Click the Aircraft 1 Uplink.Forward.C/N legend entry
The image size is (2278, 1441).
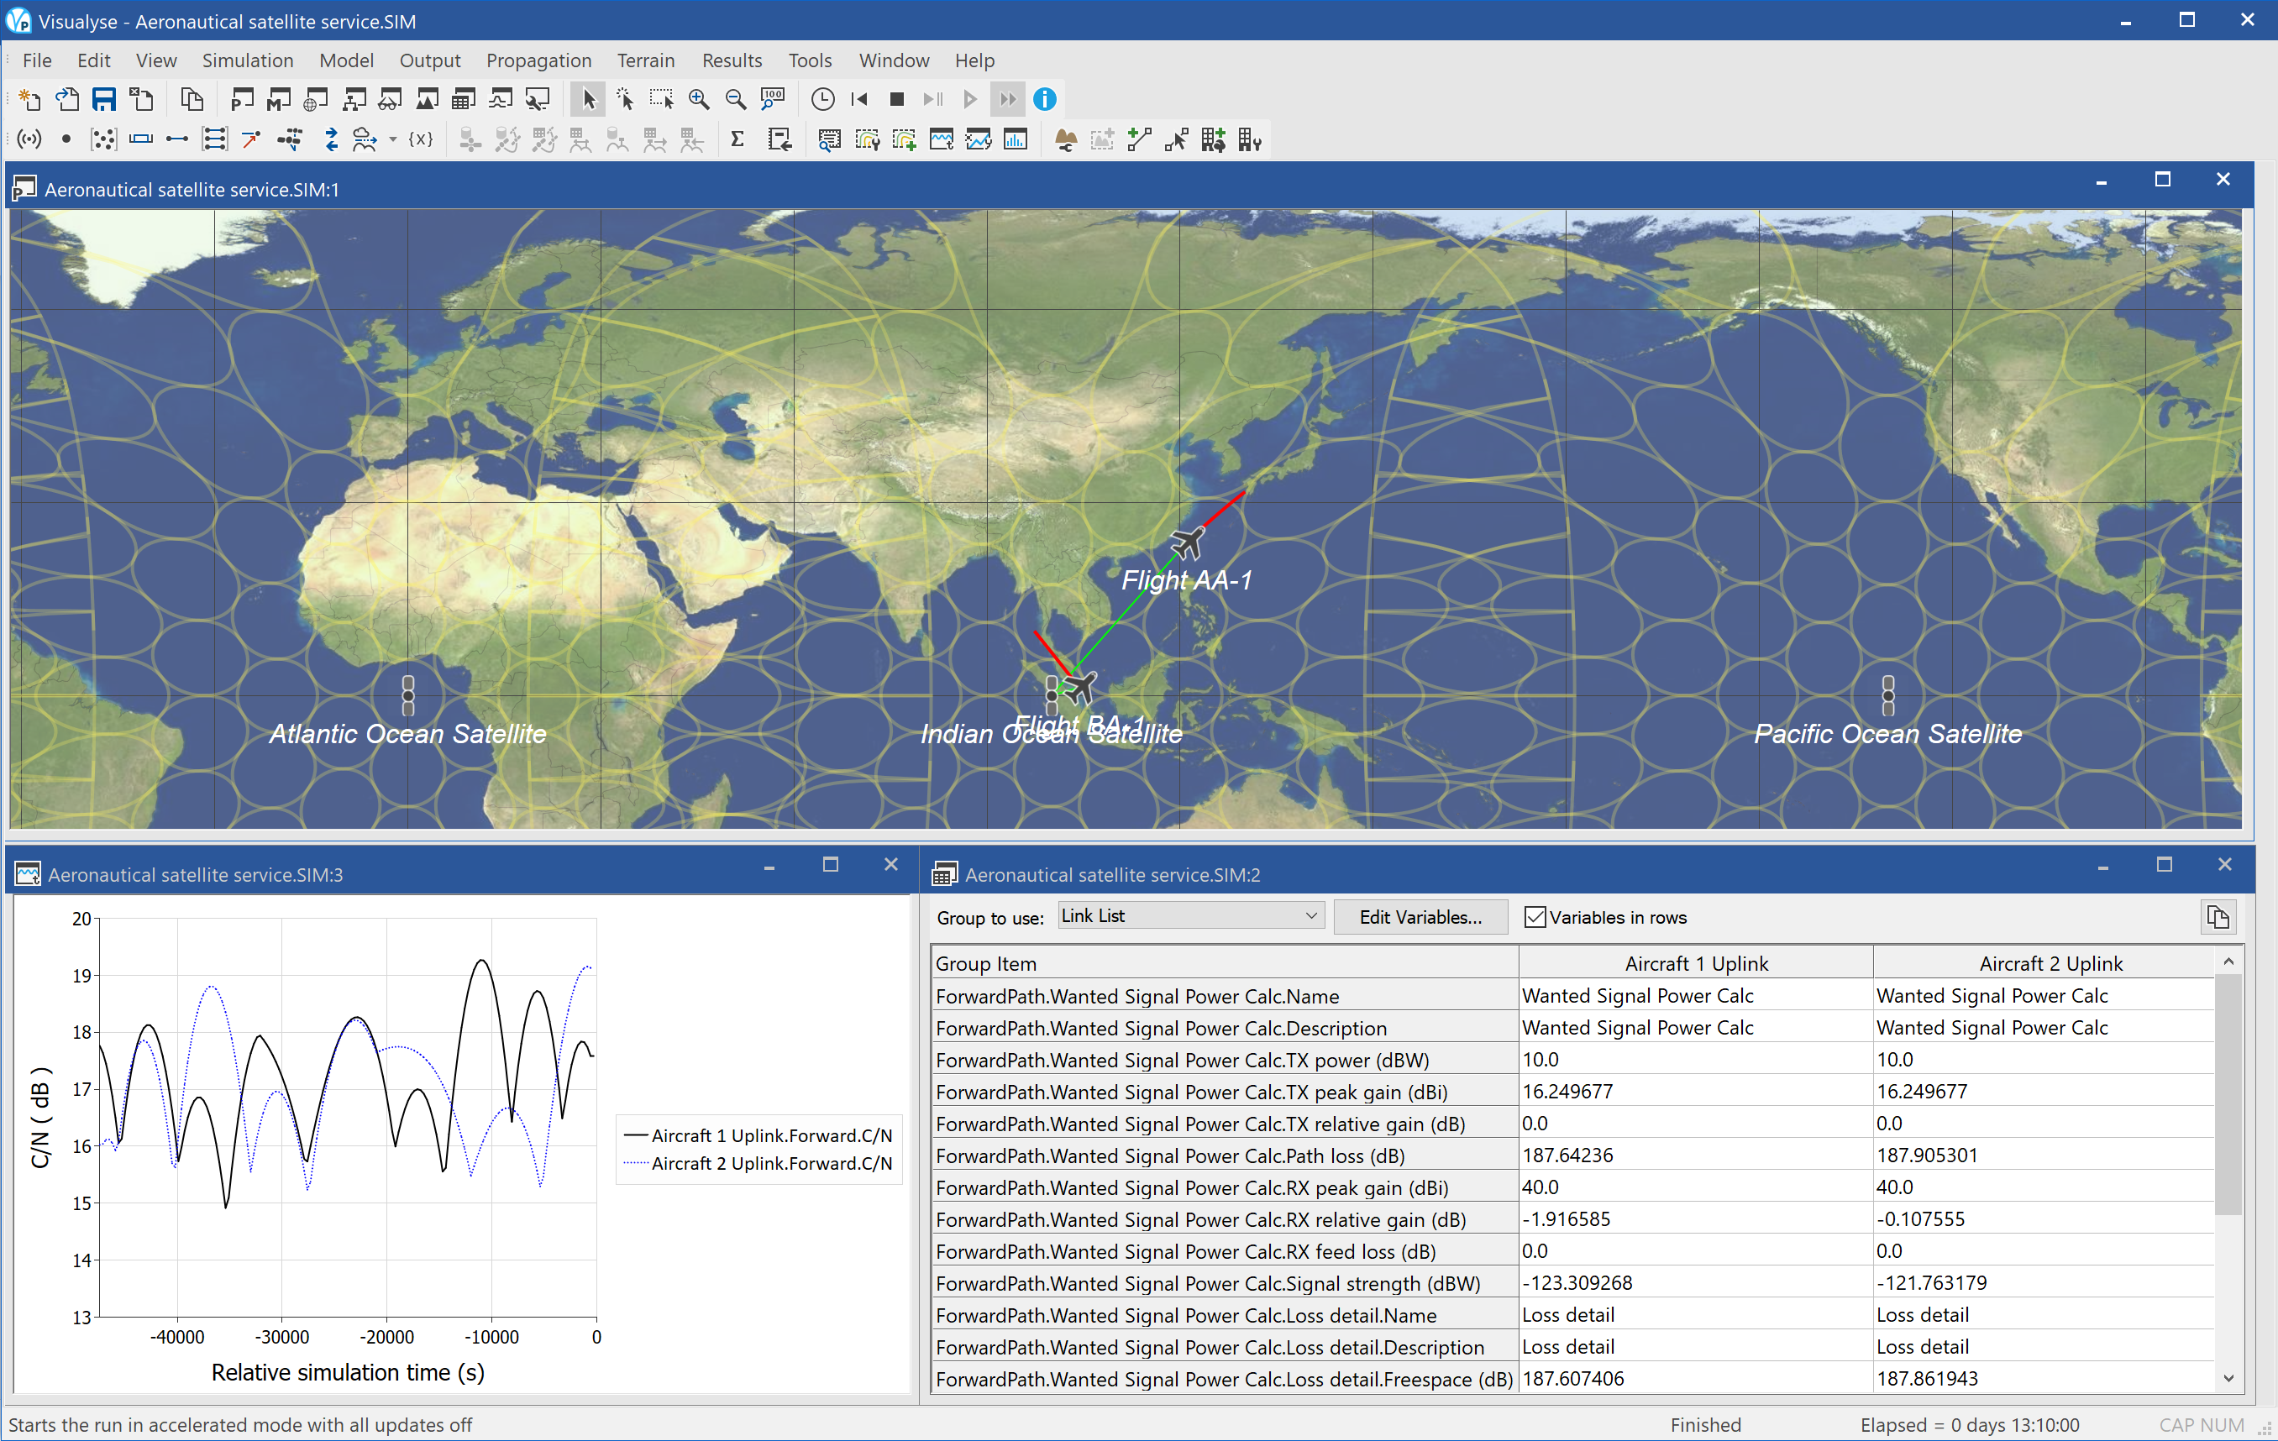click(758, 1135)
